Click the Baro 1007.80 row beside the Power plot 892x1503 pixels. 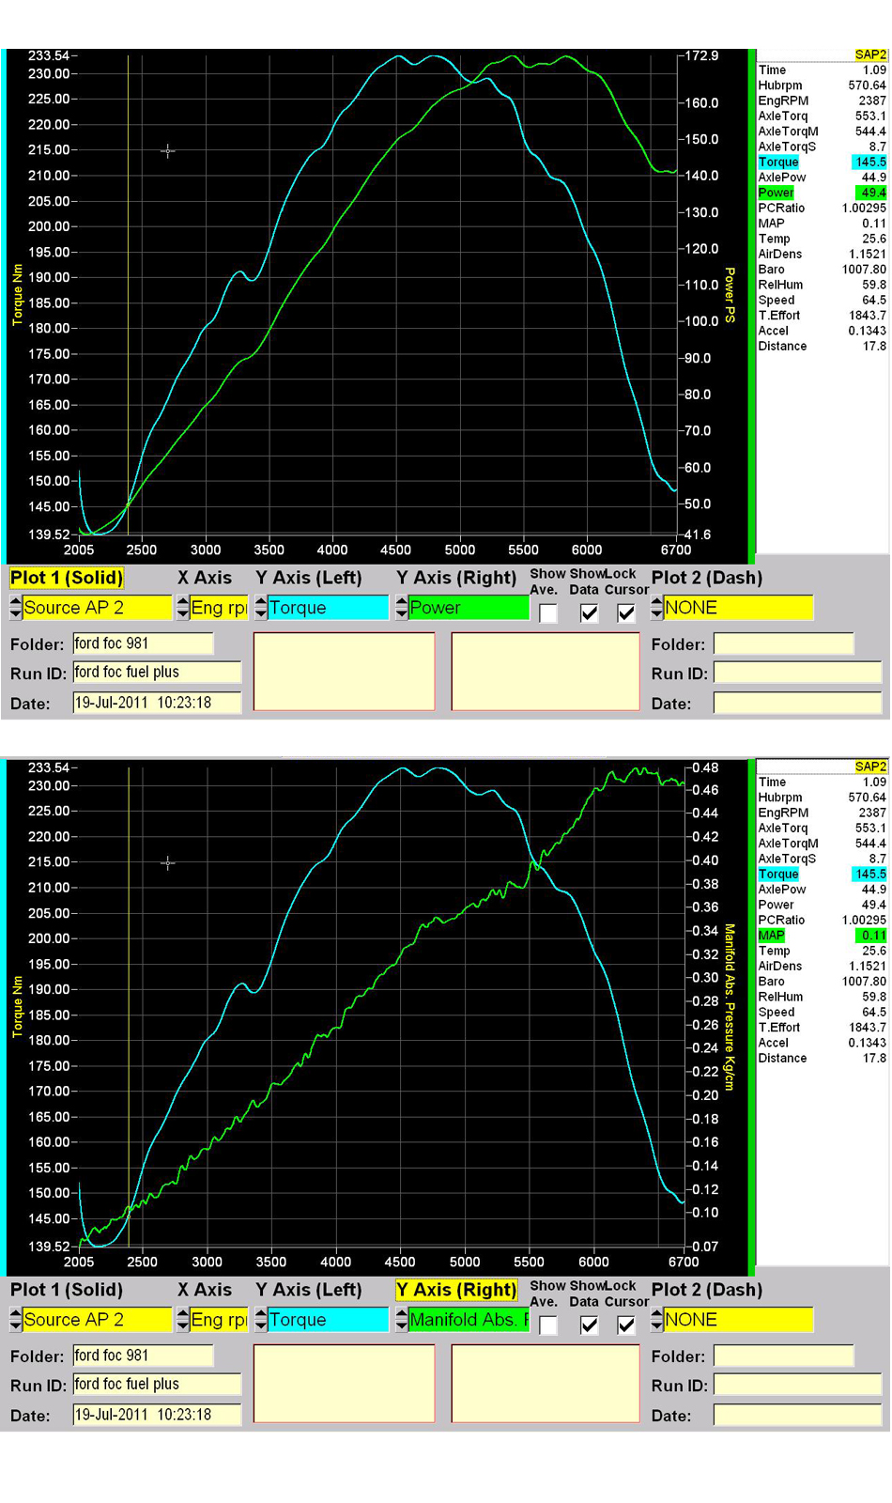click(x=823, y=270)
